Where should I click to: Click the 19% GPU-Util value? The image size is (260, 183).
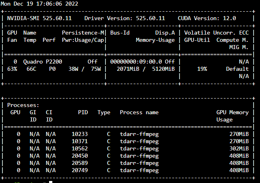coord(202,69)
